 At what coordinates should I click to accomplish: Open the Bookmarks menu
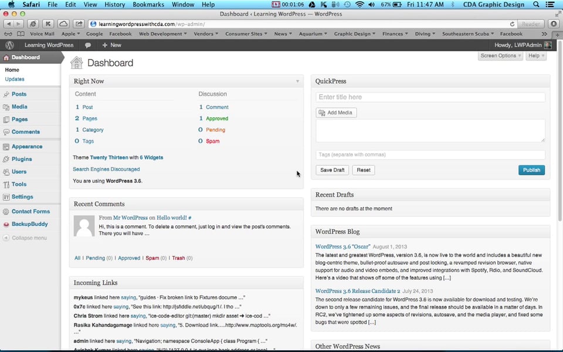click(x=148, y=5)
